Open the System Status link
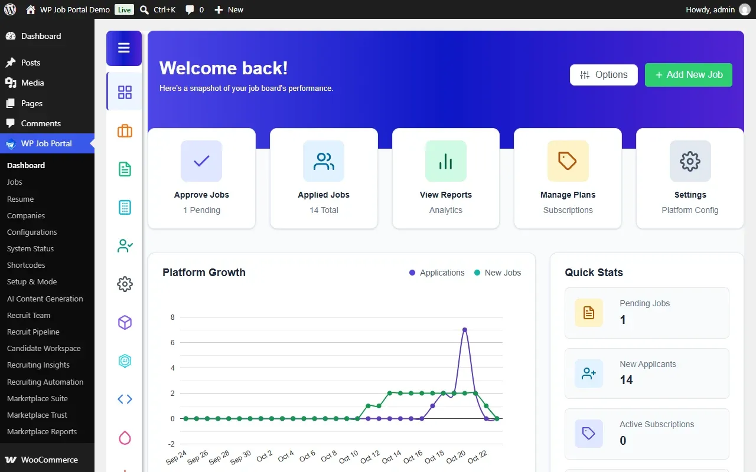The width and height of the screenshot is (756, 472). 30,248
